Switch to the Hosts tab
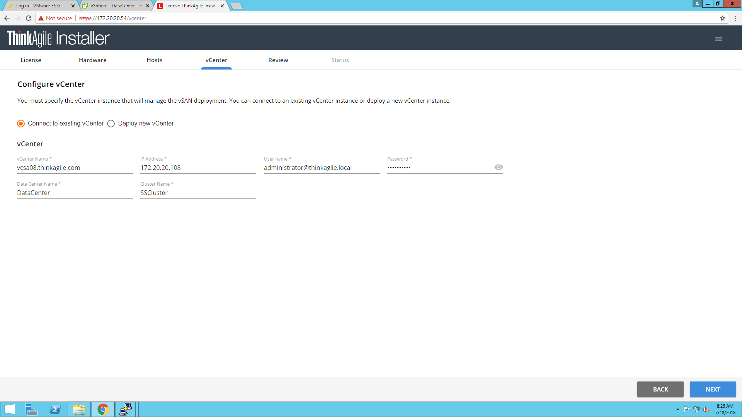Screen dimensions: 742x417 click(154, 60)
